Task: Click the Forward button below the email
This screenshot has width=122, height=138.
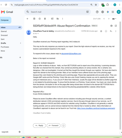Action: click(x=54, y=126)
